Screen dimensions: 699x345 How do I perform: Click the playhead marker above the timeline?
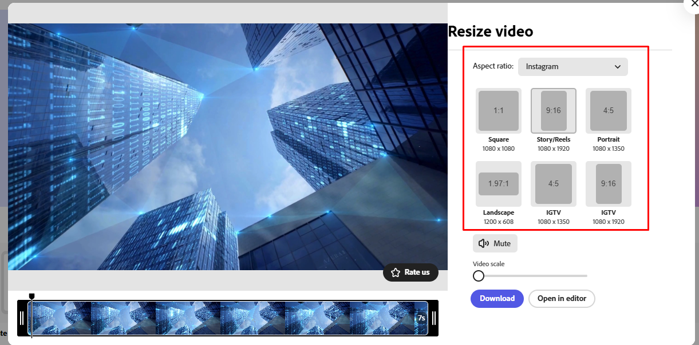click(x=31, y=296)
